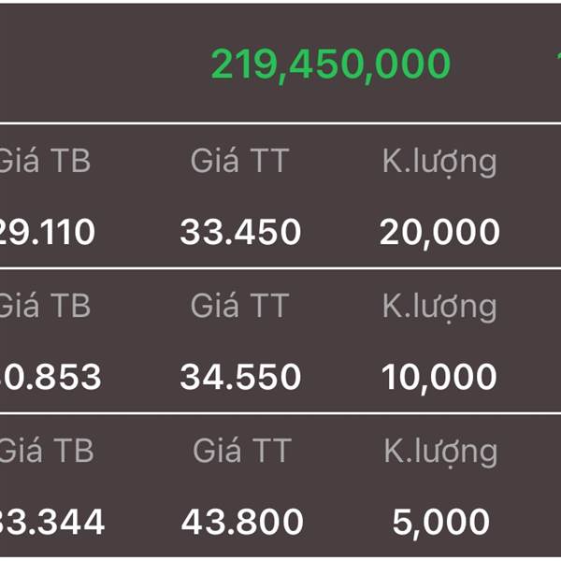The image size is (561, 561).
Task: Tap the Giá TT label above 34.550
Action: coord(240,306)
